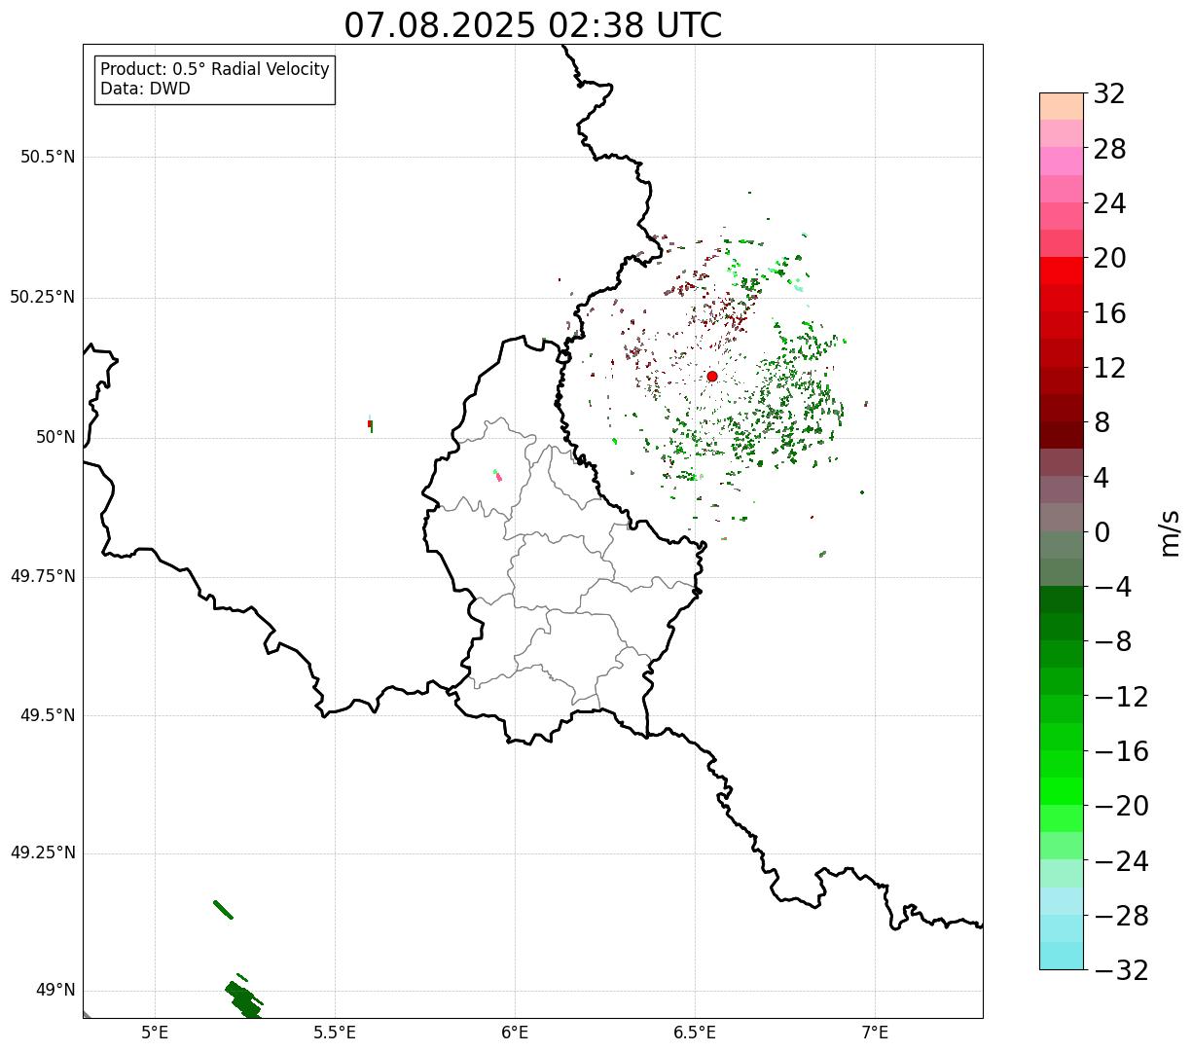Click the Data: DWD label
The image size is (1192, 1052).
[x=146, y=89]
